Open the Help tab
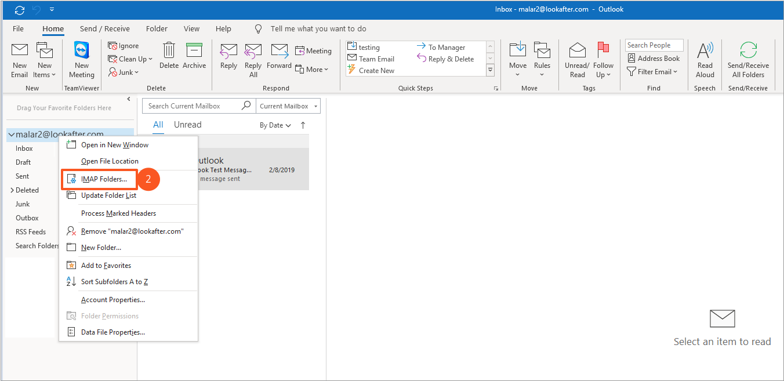This screenshot has width=784, height=381. [x=223, y=28]
